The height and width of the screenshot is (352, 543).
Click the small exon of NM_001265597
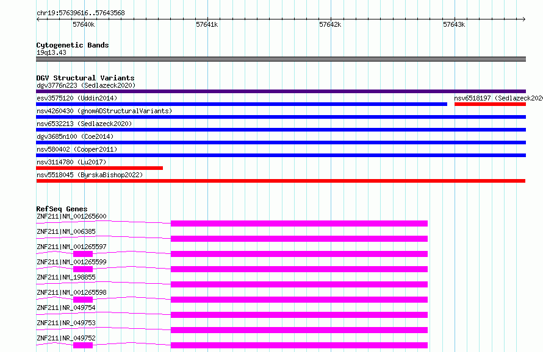83,254
